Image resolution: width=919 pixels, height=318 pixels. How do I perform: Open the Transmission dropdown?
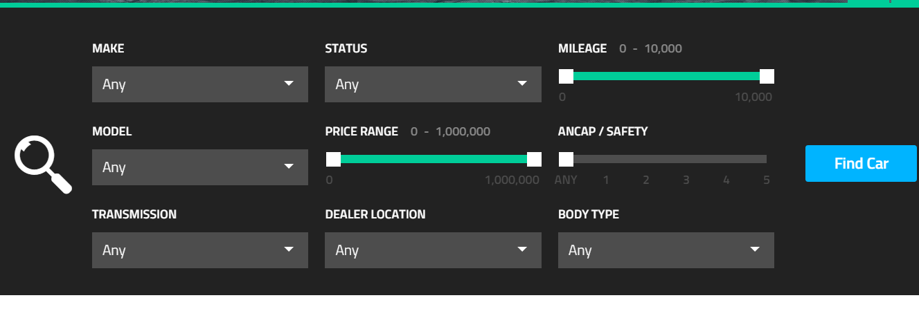[x=200, y=250]
